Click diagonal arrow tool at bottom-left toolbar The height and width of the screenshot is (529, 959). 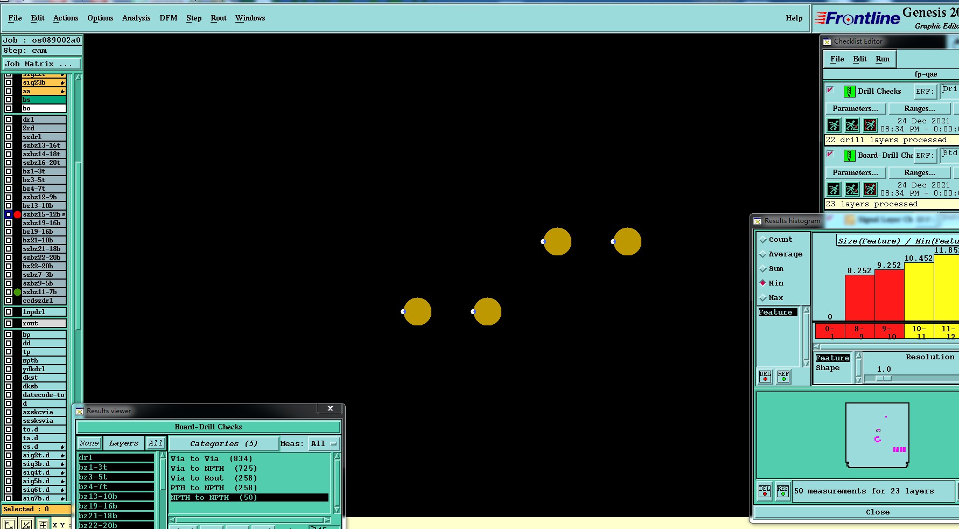pos(9,524)
